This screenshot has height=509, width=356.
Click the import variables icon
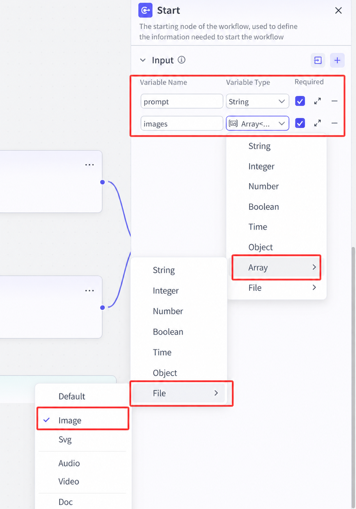pos(318,60)
